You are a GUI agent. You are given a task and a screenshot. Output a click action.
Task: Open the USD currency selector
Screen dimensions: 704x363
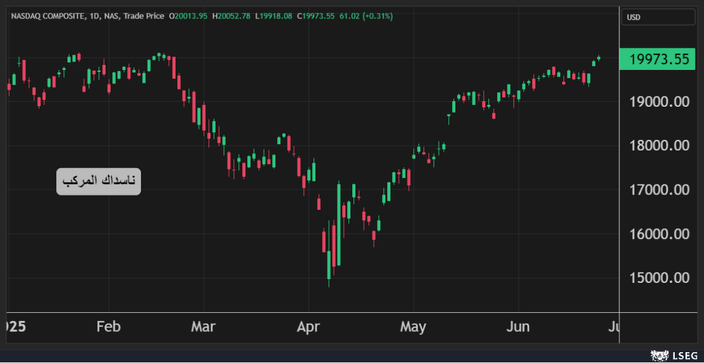658,17
